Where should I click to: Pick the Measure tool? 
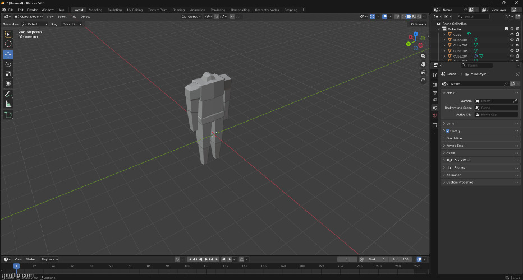click(8, 104)
